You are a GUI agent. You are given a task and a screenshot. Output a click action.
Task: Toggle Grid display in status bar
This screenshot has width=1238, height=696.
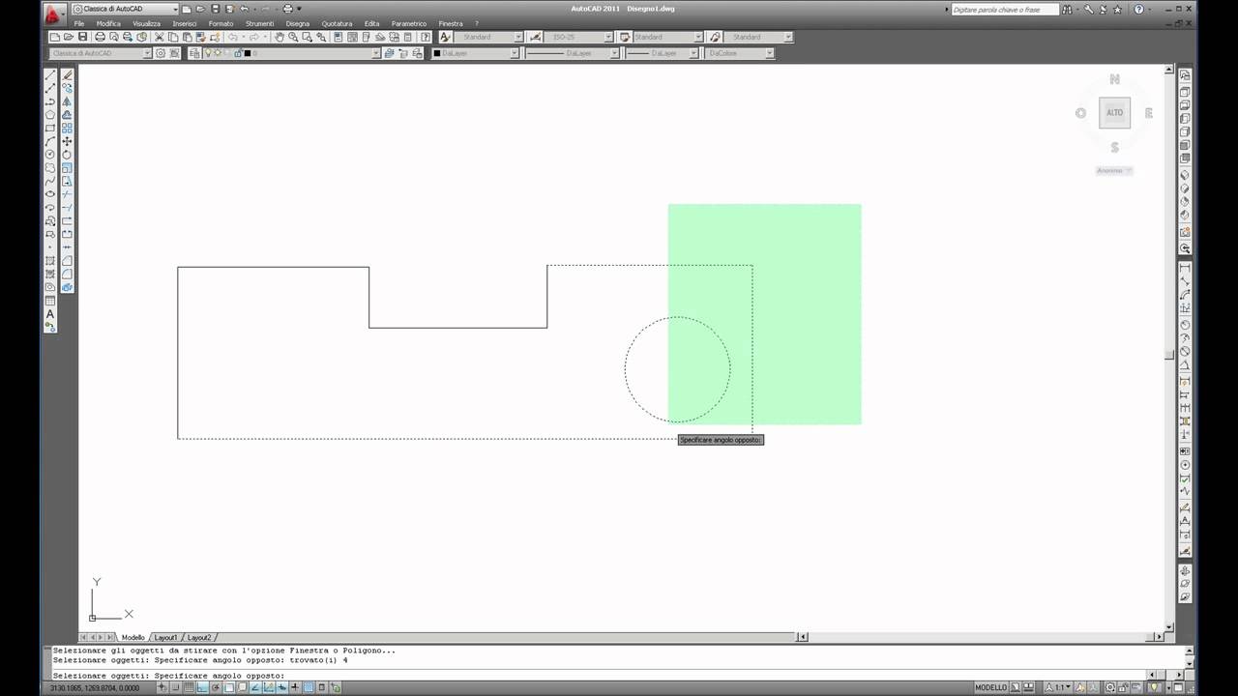(189, 688)
